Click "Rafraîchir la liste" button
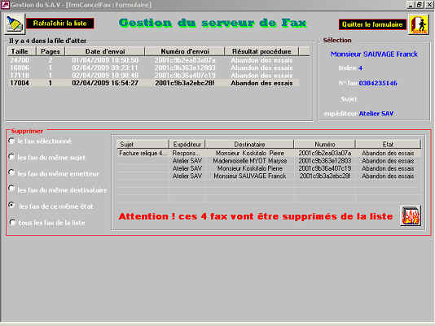The height and width of the screenshot is (326, 435). [x=60, y=24]
